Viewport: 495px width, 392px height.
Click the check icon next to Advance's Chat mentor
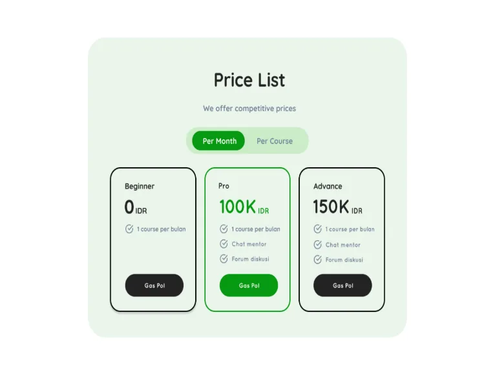[x=317, y=244]
